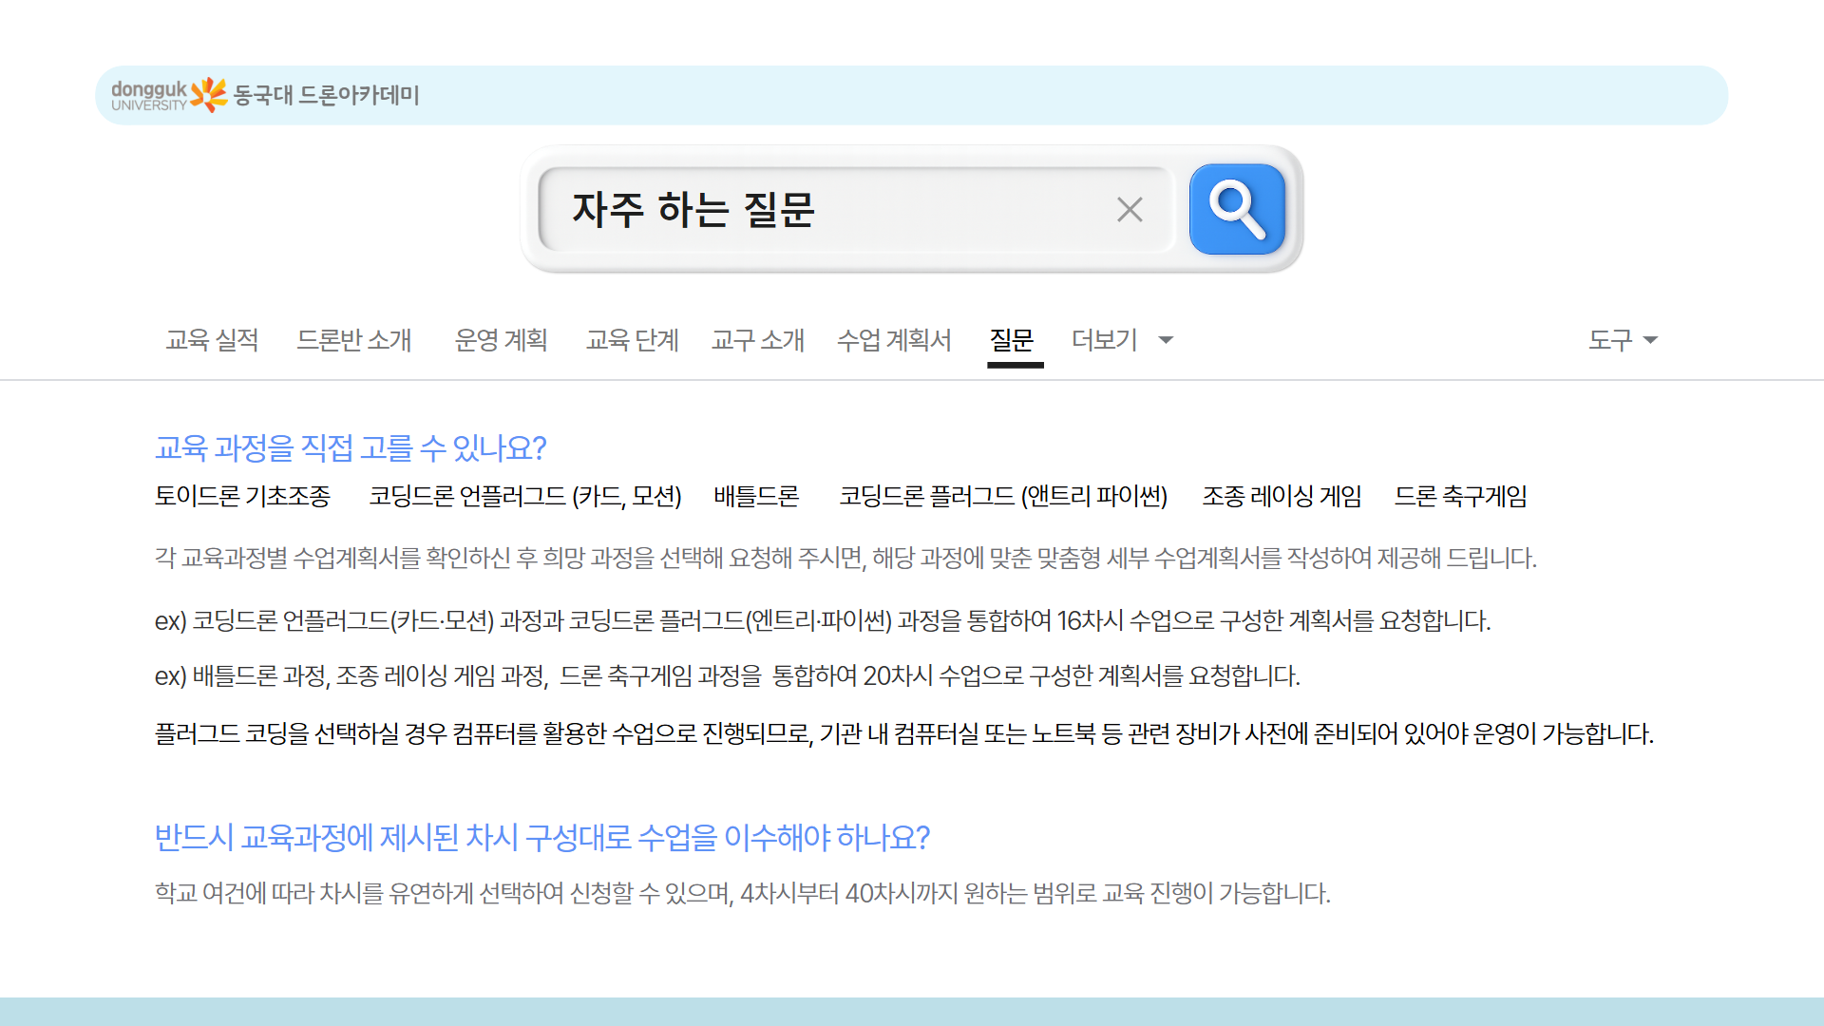Image resolution: width=1824 pixels, height=1026 pixels.
Task: Click the dropdown arrow beside 도구
Action: (x=1652, y=340)
